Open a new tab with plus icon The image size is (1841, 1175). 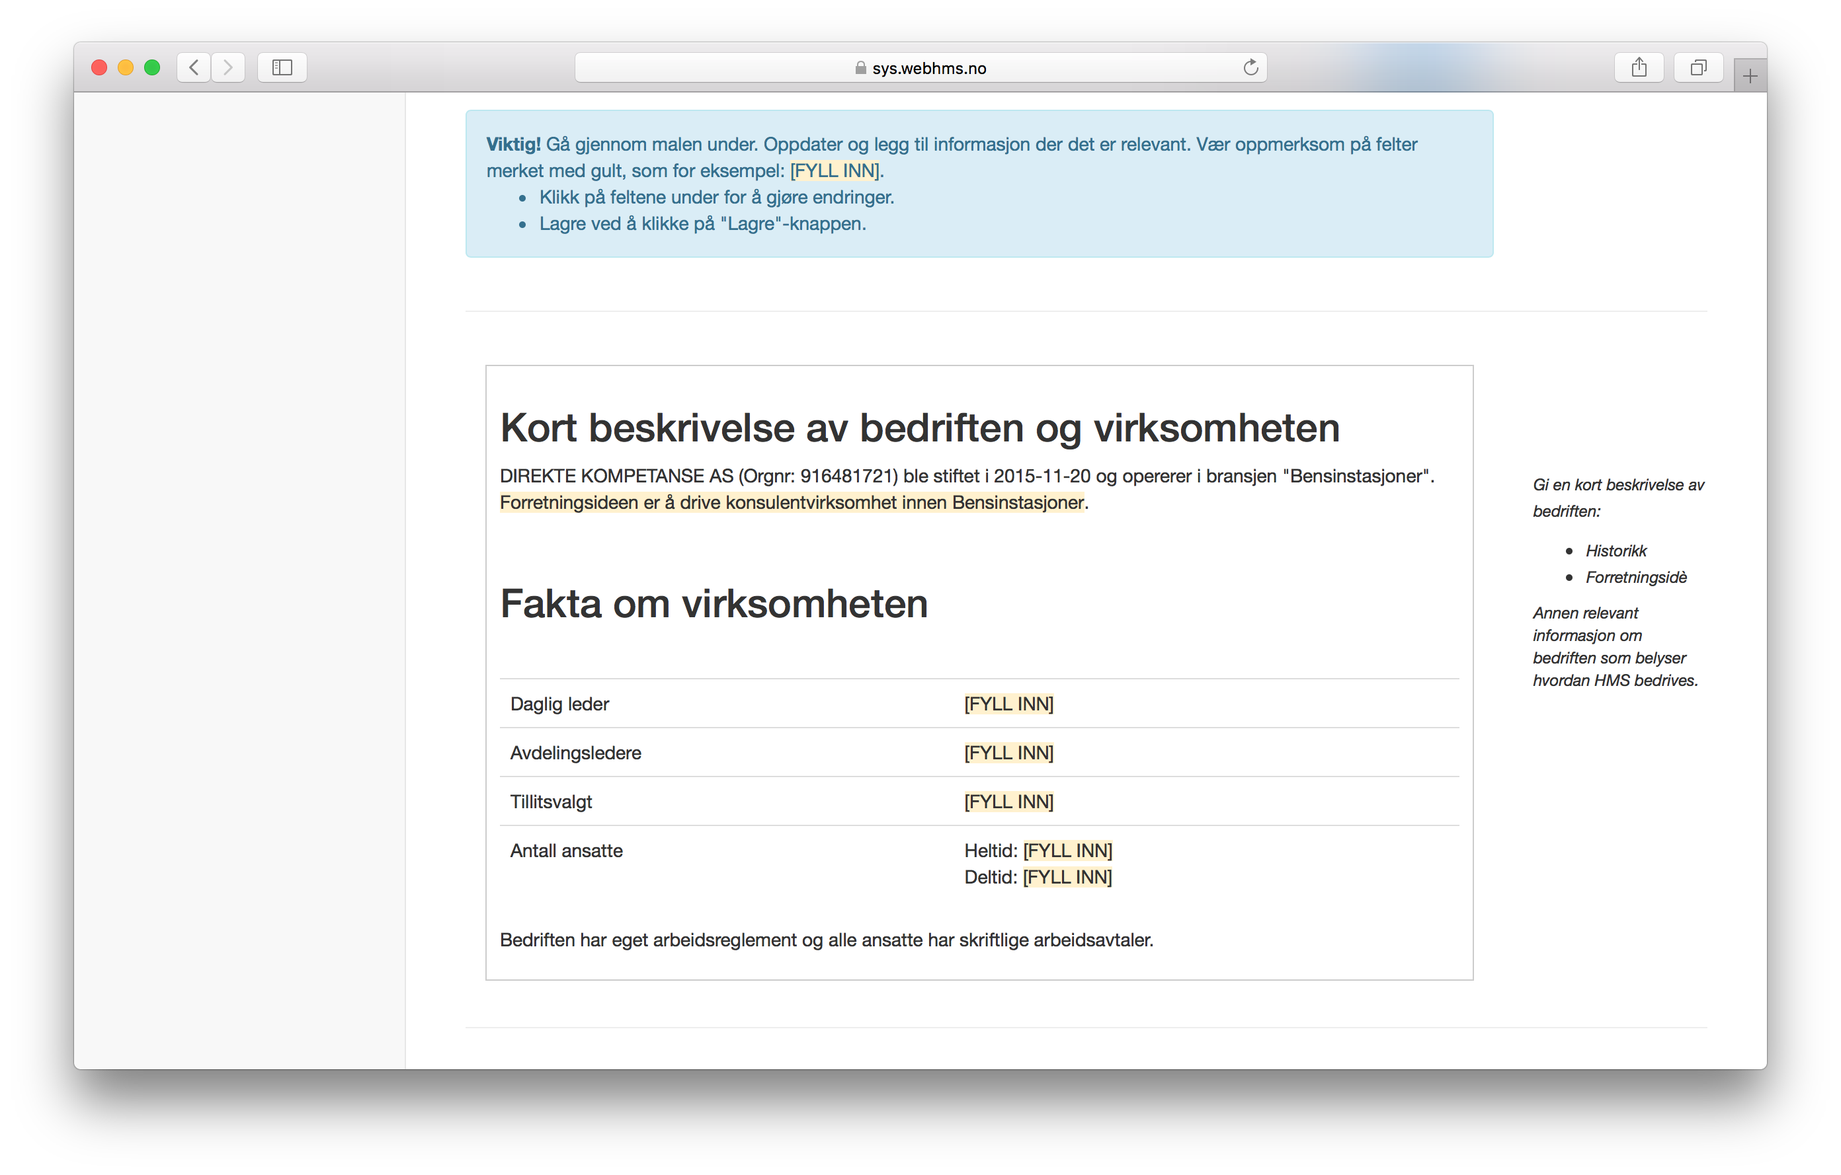(1749, 75)
